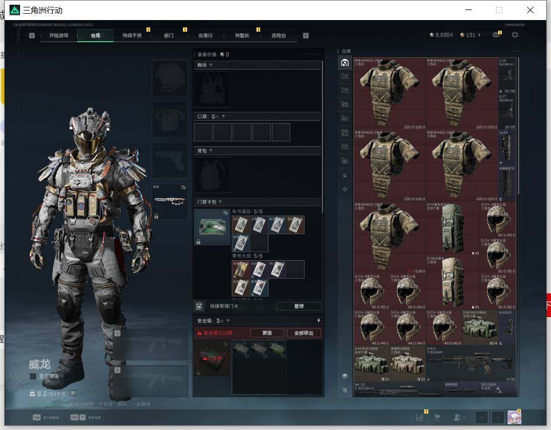Select the empty helmet equipment slot
Viewport: 551px width, 430px height.
tap(170, 78)
